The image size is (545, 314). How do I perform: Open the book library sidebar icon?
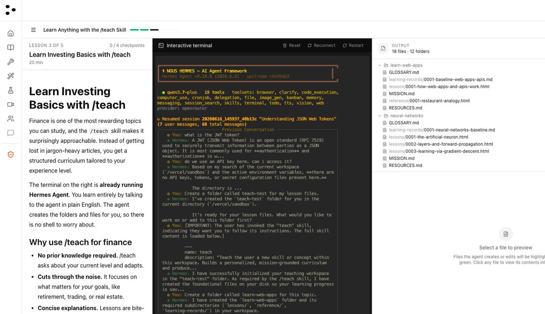pyautogui.click(x=10, y=48)
